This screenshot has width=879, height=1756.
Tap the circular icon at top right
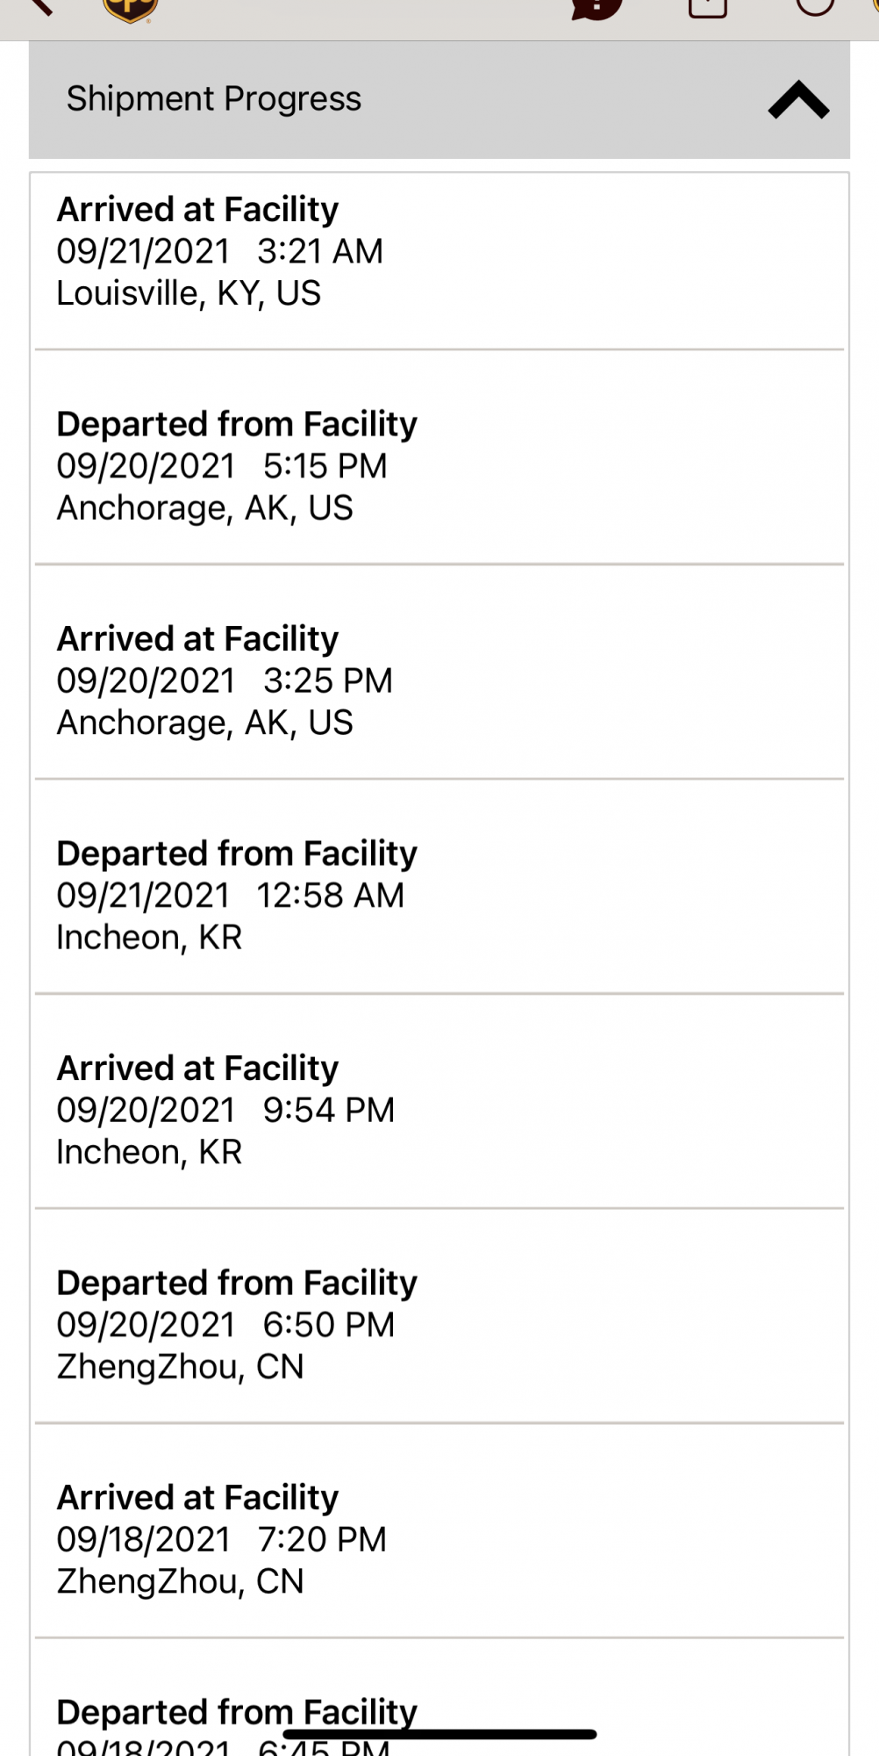click(815, 7)
